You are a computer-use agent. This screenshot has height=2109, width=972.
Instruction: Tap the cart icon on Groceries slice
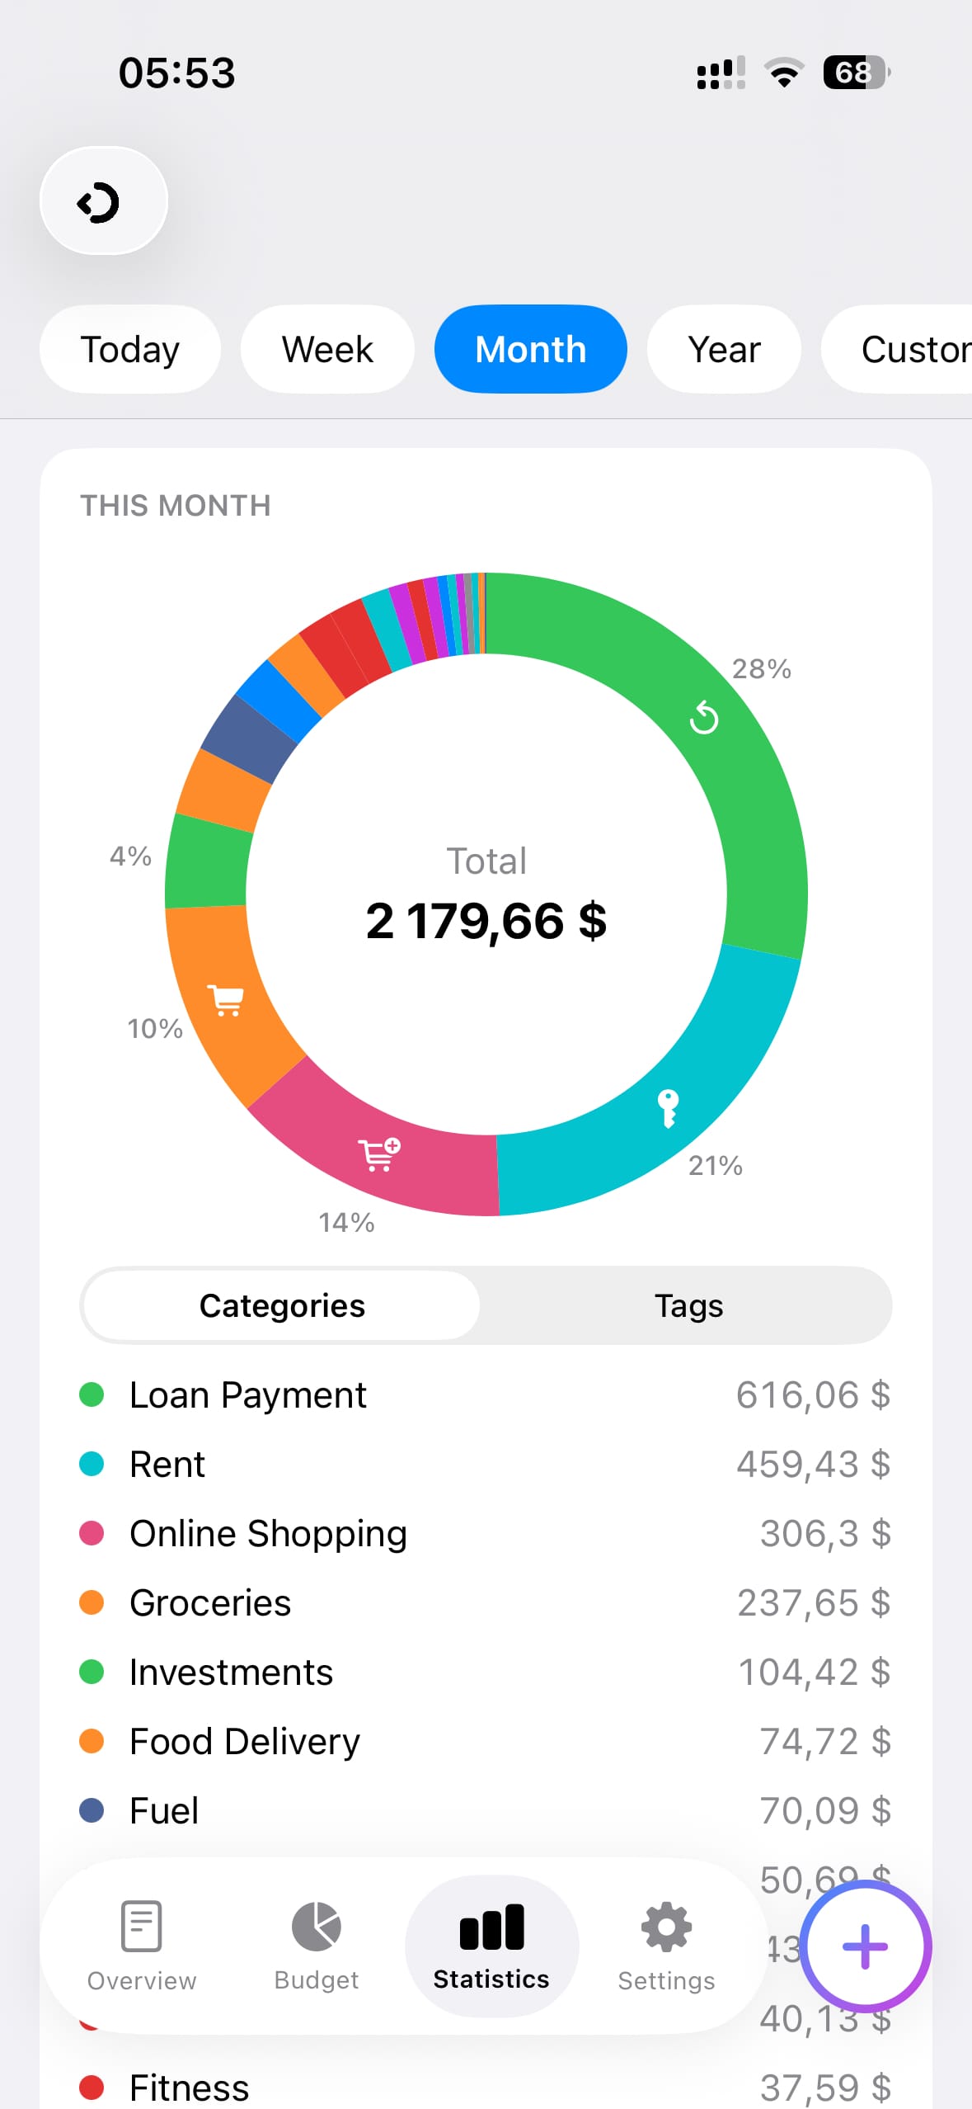(x=226, y=1000)
